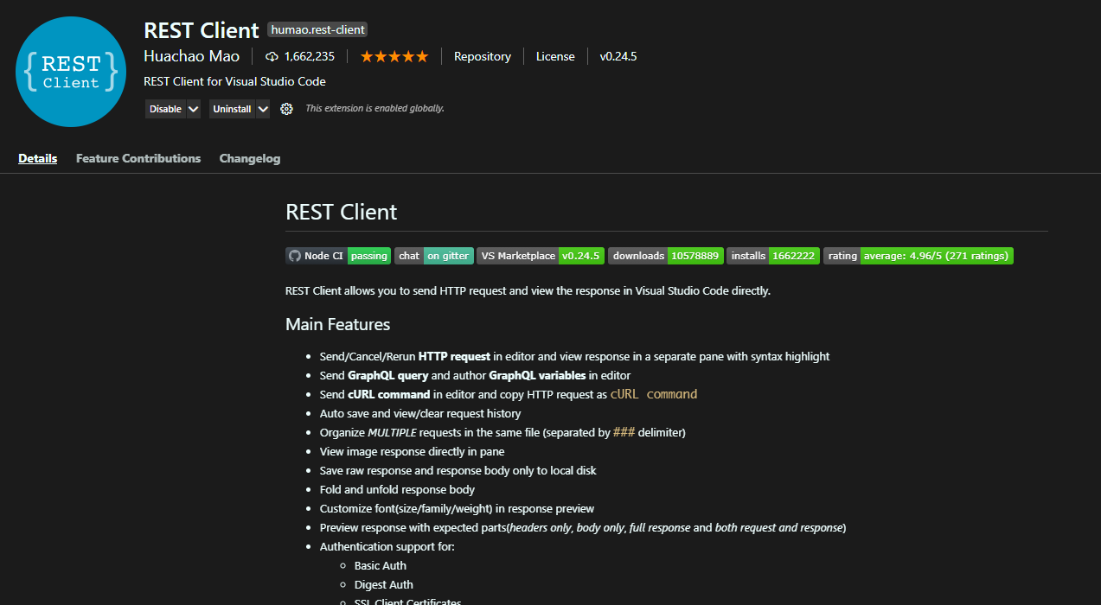Image resolution: width=1101 pixels, height=605 pixels.
Task: Click the ### delimiter code text
Action: (x=624, y=432)
